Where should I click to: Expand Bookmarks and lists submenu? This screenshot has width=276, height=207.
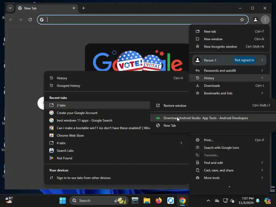[x=230, y=93]
